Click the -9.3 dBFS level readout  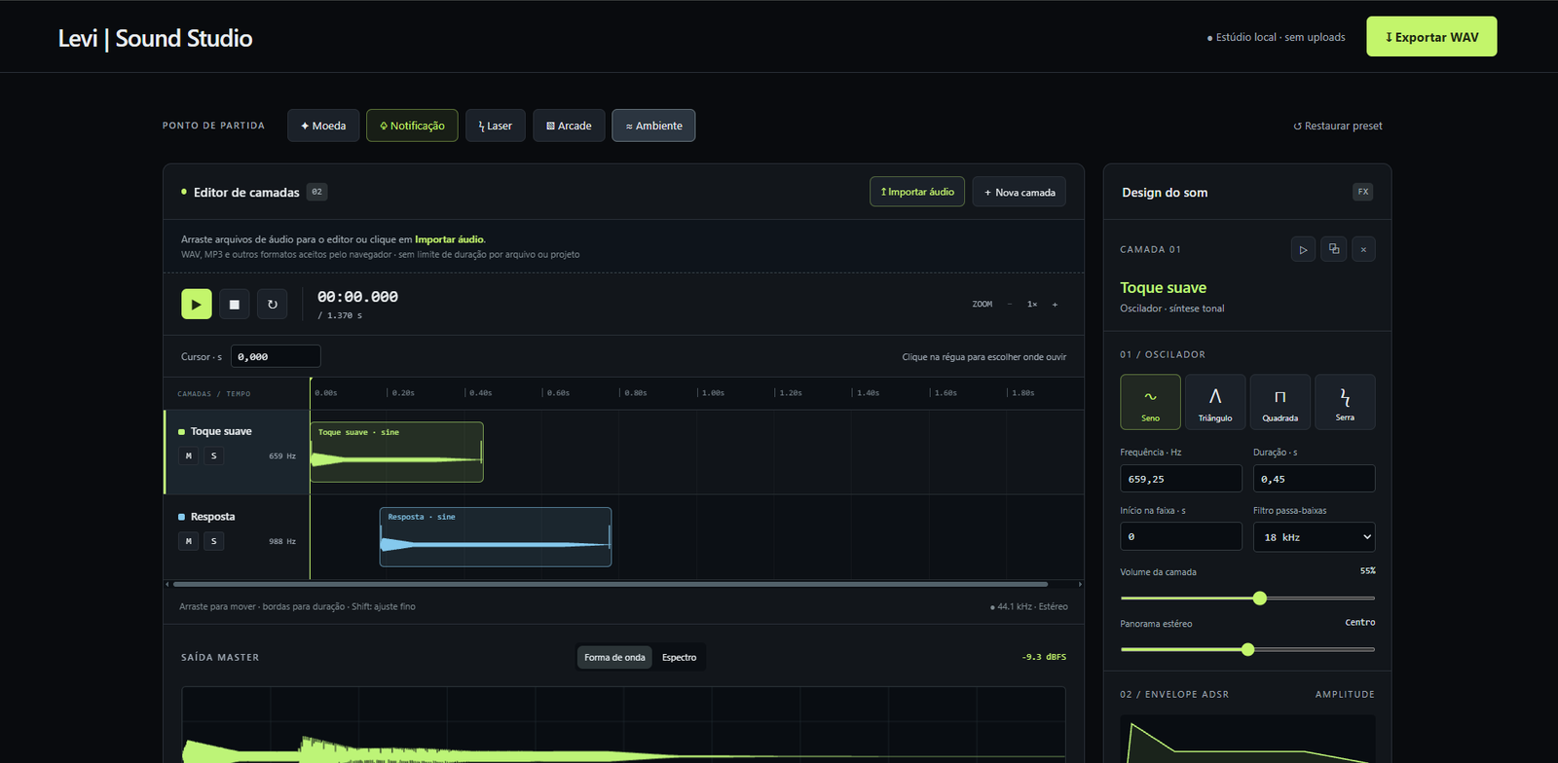[x=1044, y=657]
